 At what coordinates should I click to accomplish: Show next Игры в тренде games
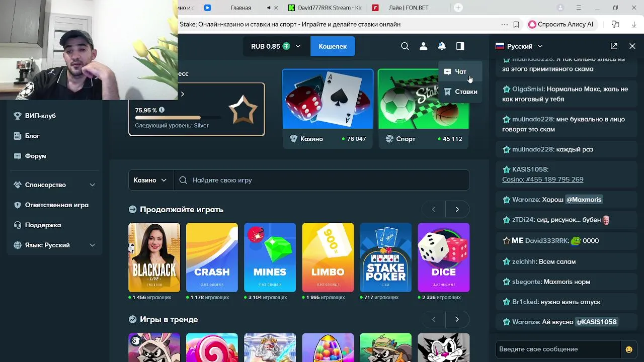click(x=457, y=319)
